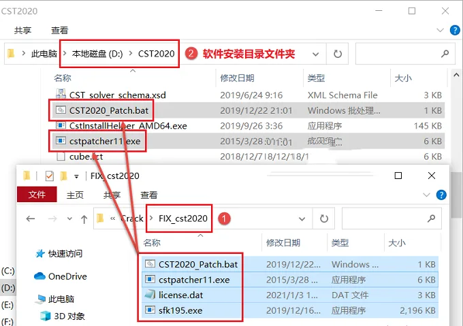Image resolution: width=463 pixels, height=326 pixels.
Task: Sort by 修改日期 column in FIX_cst2020 window
Action: (x=283, y=243)
